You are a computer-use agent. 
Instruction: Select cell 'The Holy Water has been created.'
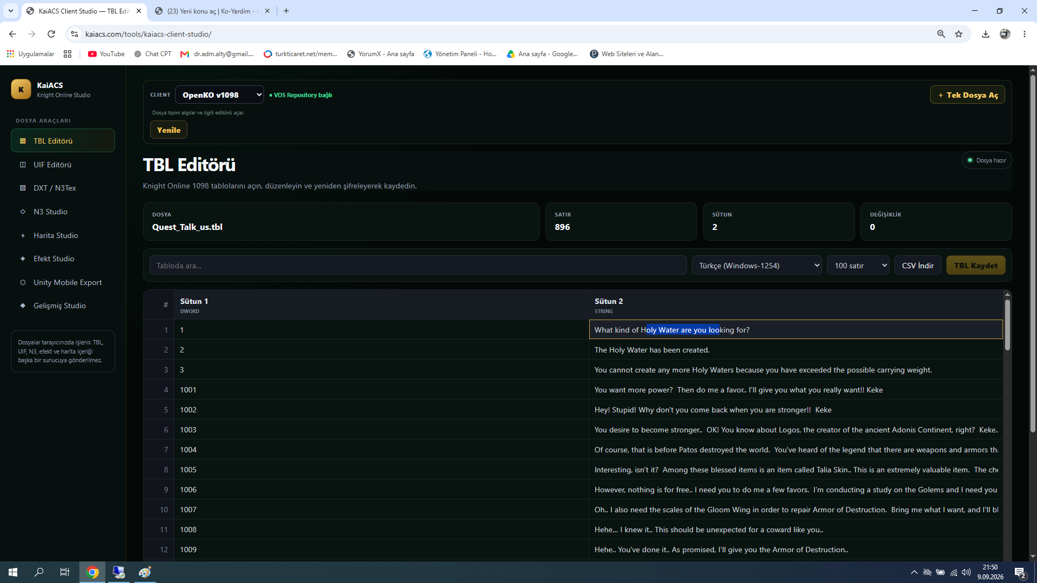[796, 350]
